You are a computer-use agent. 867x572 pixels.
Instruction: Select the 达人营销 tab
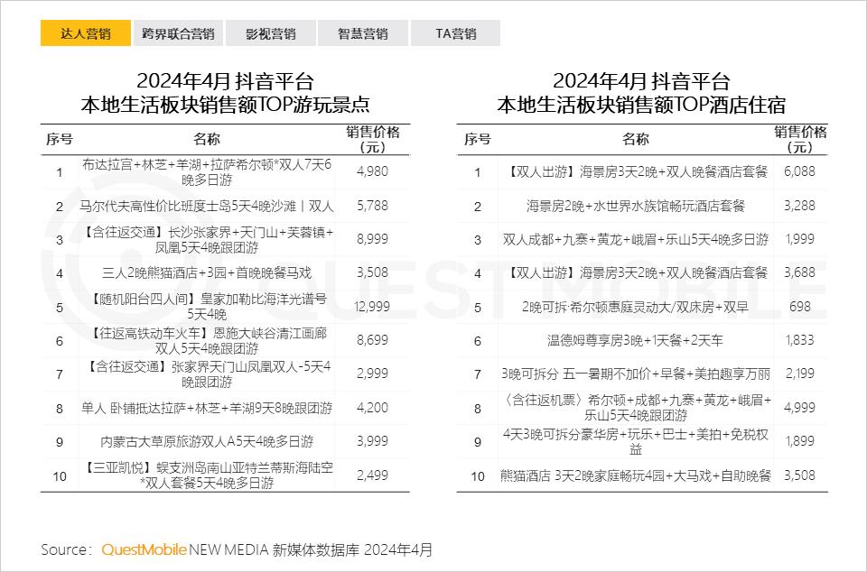pos(85,33)
